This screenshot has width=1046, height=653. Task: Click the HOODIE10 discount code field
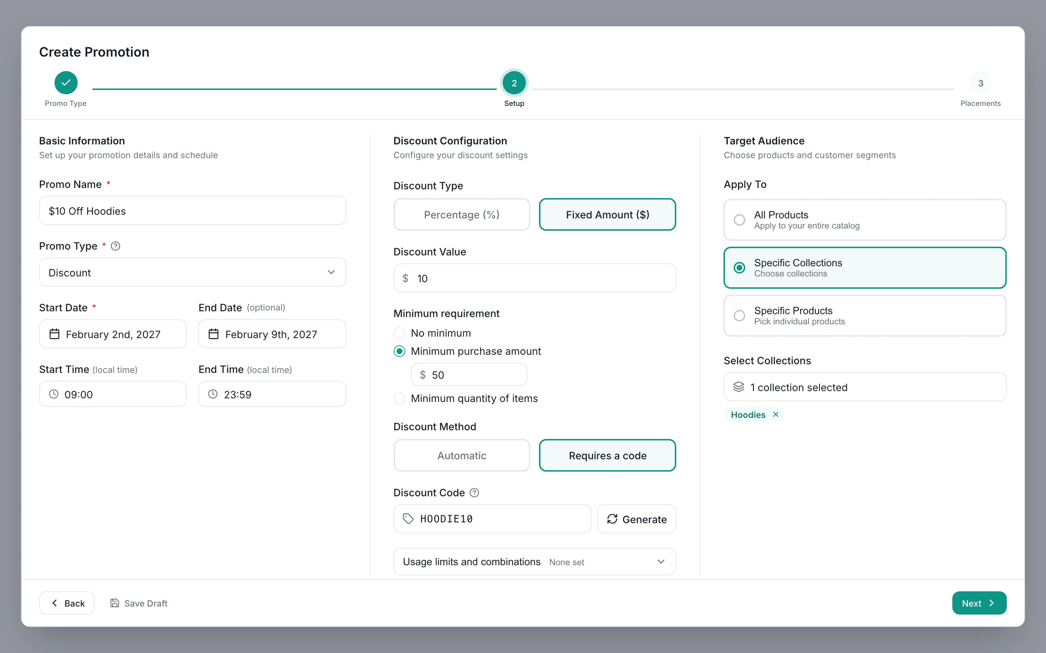pos(492,519)
